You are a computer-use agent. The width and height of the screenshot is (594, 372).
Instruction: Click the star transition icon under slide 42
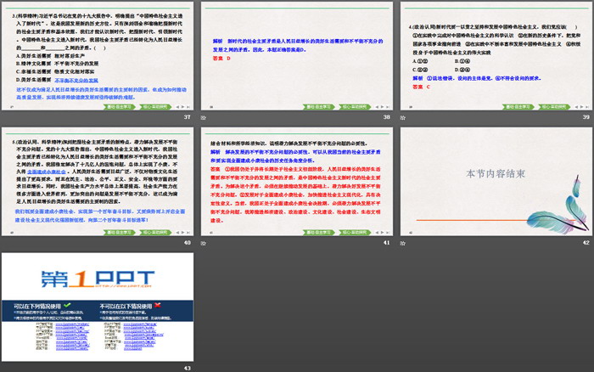[401, 243]
